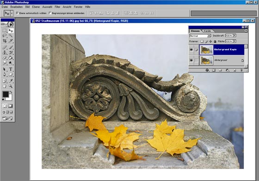Enable 'Begrenzungsrahmen einblenden' checkbox
Viewport: 259px width, 181px height.
click(50, 13)
